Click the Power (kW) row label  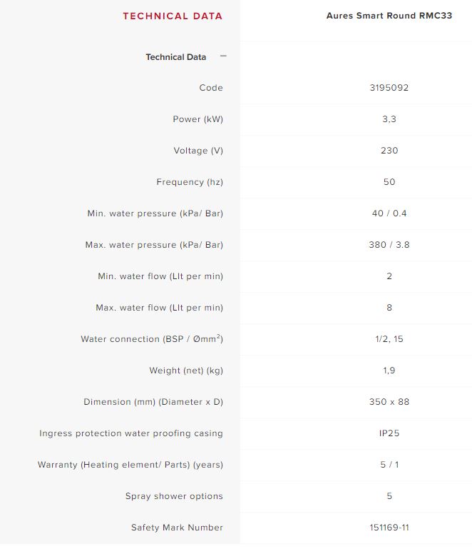pos(197,119)
